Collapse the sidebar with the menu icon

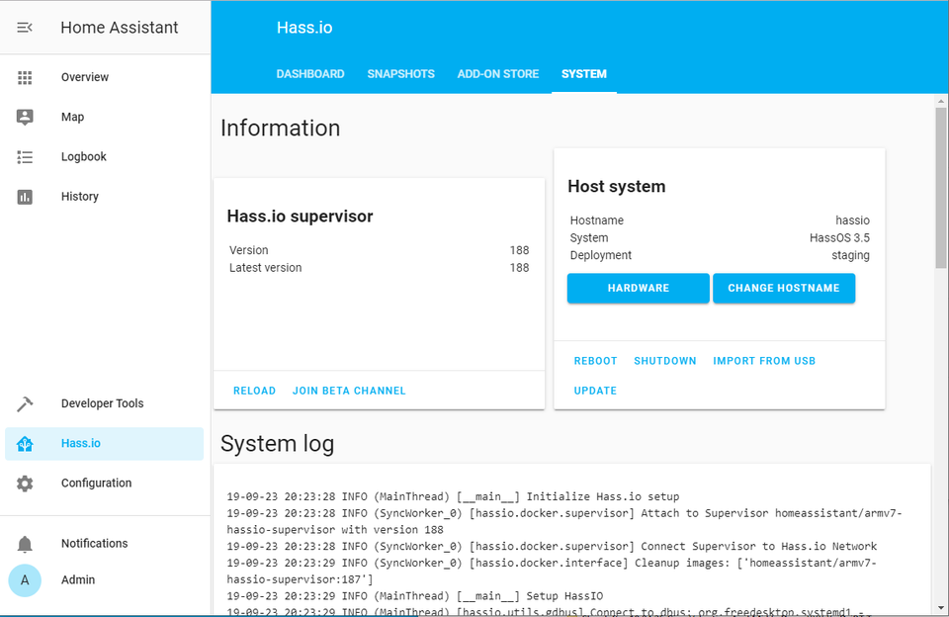click(25, 28)
